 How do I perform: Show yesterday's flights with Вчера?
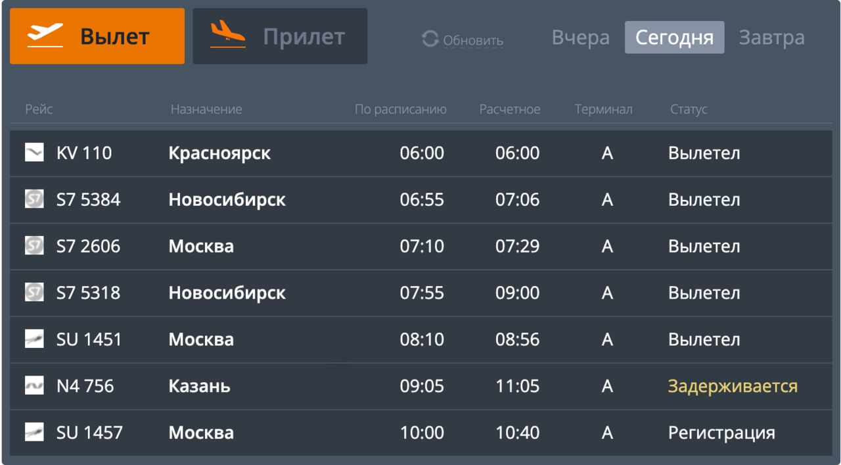coord(580,37)
